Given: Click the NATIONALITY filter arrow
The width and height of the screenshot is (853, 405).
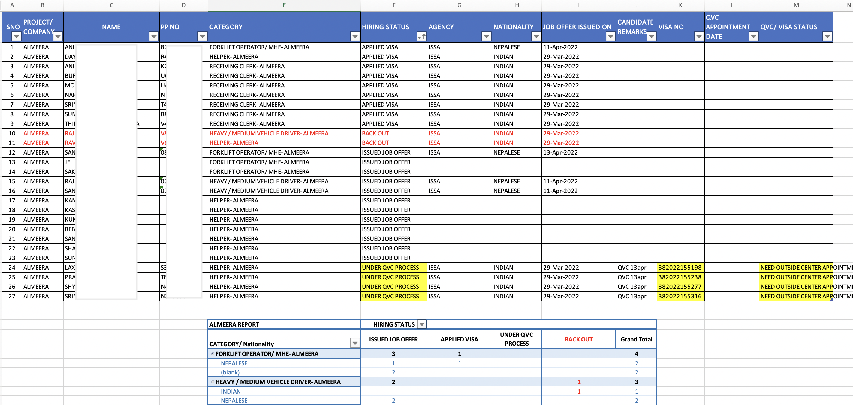Looking at the screenshot, I should 536,36.
